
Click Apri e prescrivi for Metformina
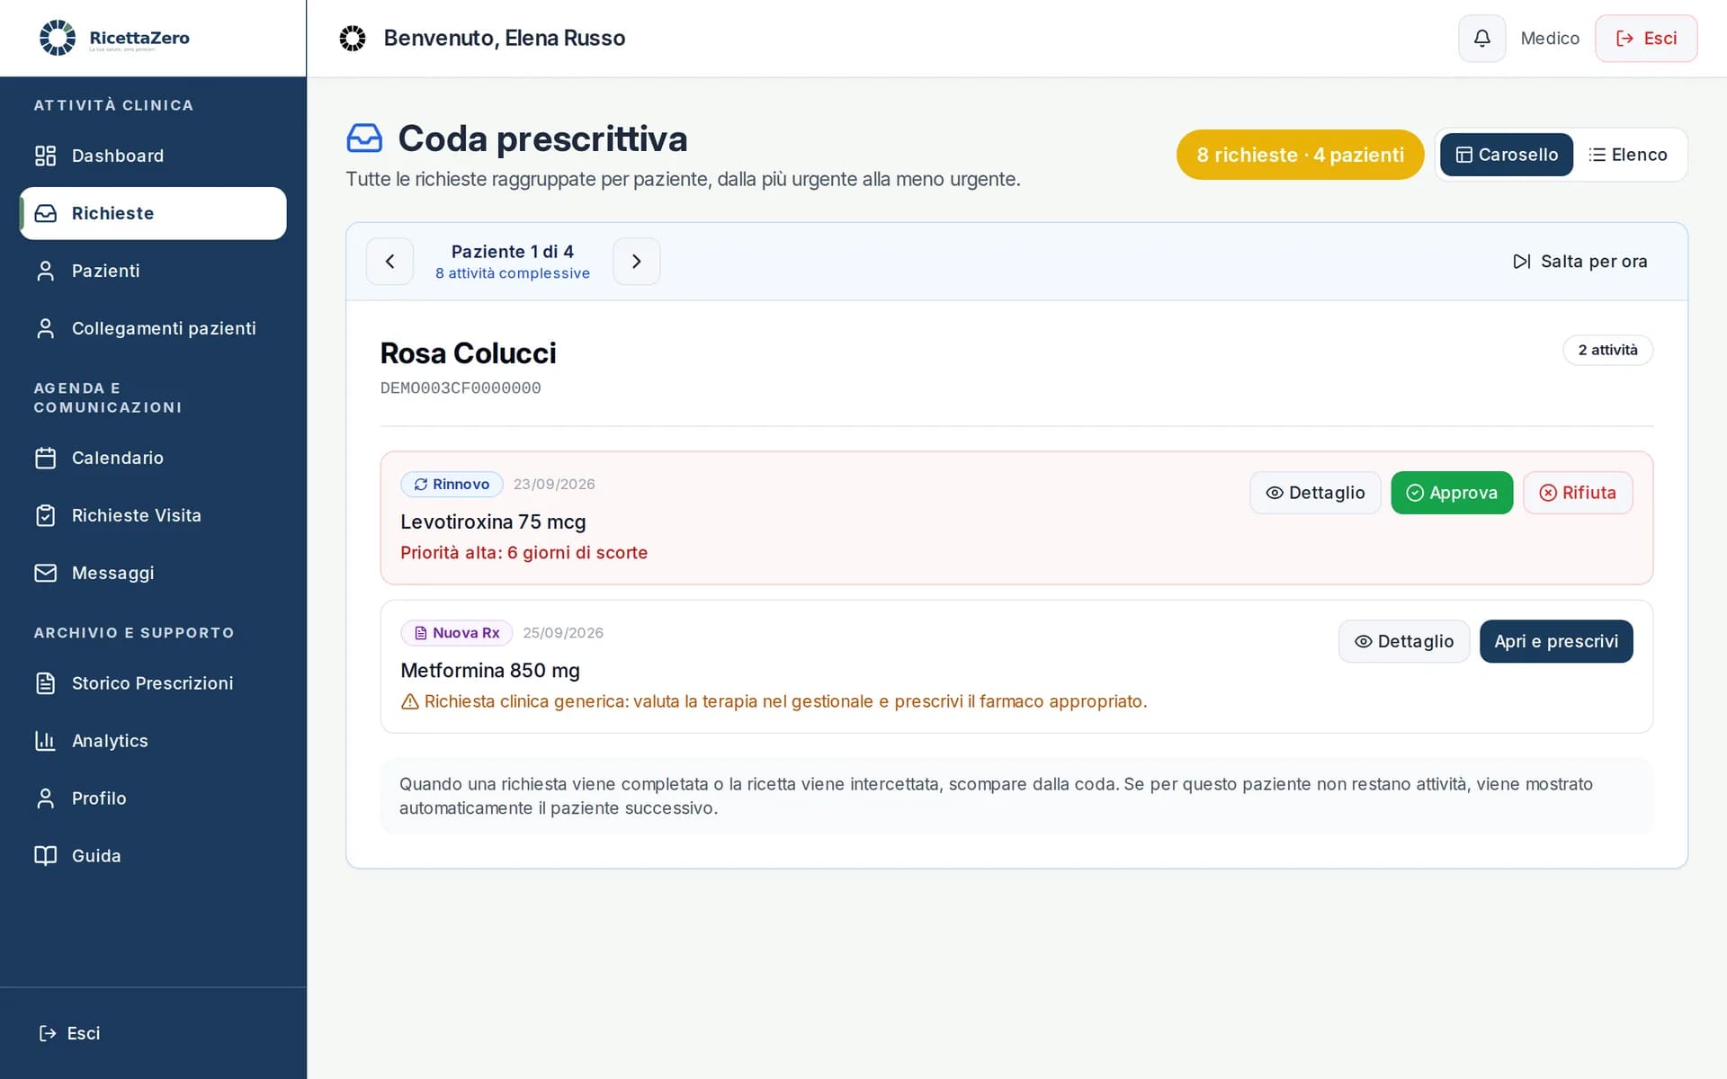pyautogui.click(x=1556, y=641)
